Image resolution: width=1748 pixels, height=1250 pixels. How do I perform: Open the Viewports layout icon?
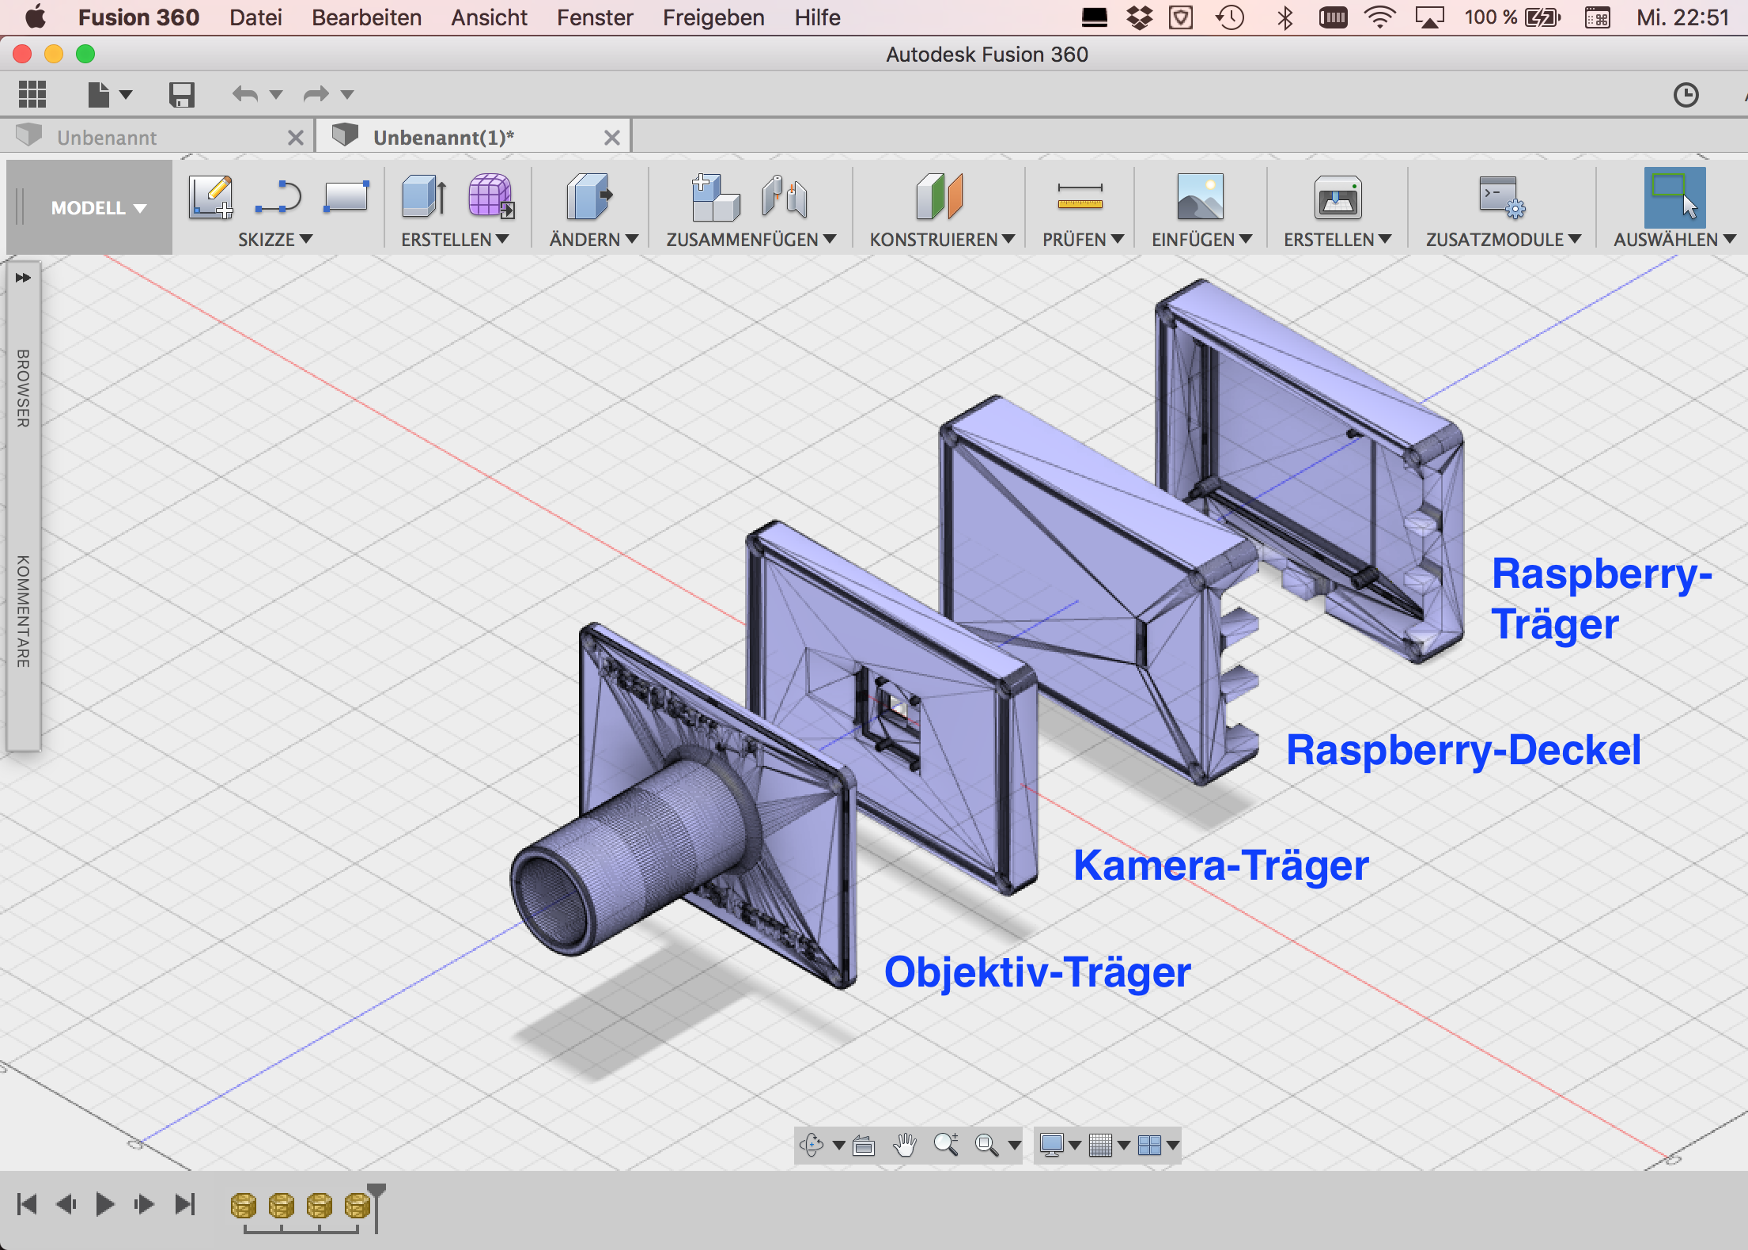click(1149, 1145)
